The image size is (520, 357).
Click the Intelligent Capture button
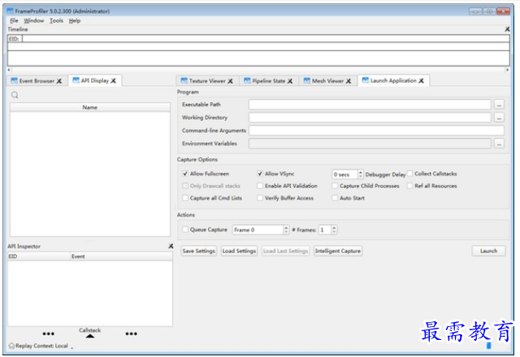338,251
